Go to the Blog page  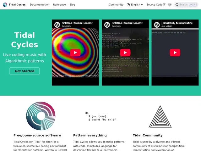click(72, 5)
